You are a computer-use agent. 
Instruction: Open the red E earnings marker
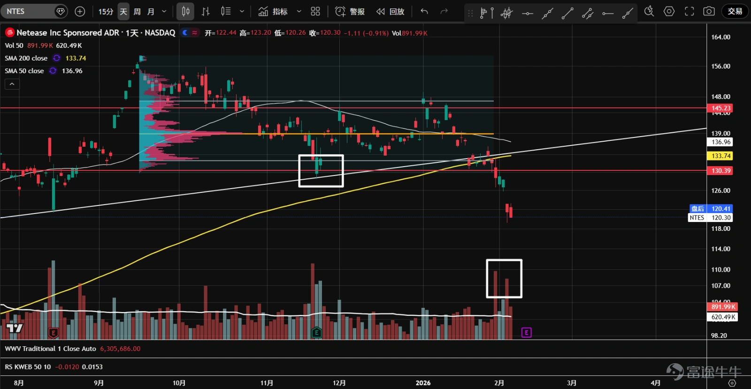(54, 333)
